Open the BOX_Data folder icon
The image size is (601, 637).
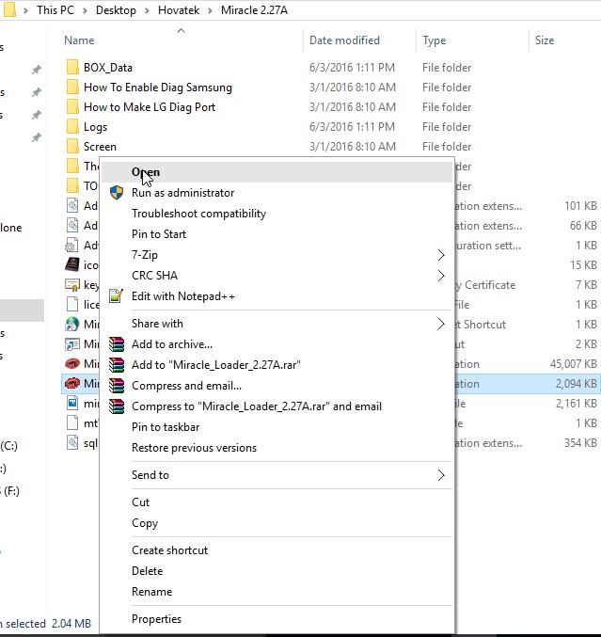click(72, 68)
